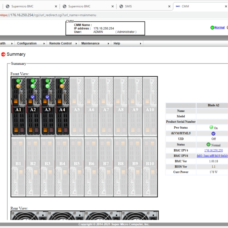Switch to the first Supermicro BMC tab

pos(31,6)
